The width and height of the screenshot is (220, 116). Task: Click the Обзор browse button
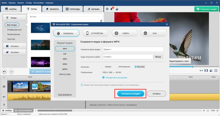click(x=158, y=57)
